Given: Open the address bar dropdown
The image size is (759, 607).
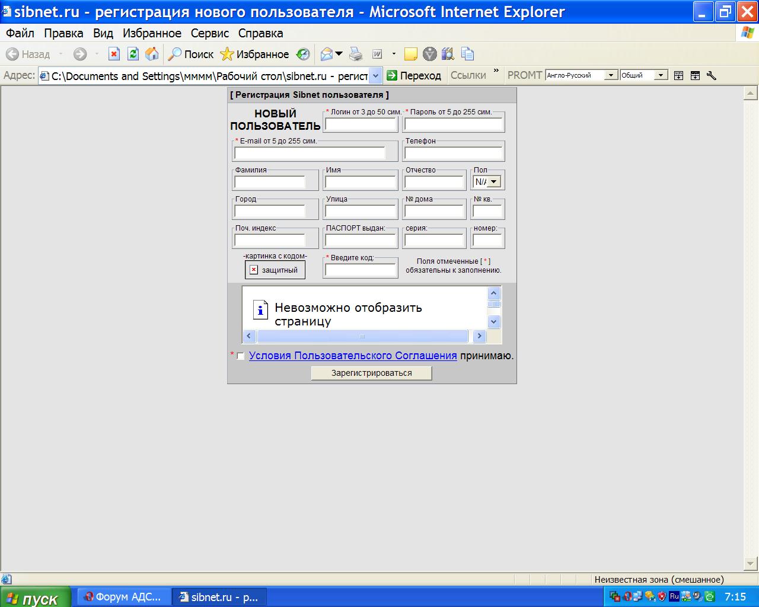Looking at the screenshot, I should (375, 76).
